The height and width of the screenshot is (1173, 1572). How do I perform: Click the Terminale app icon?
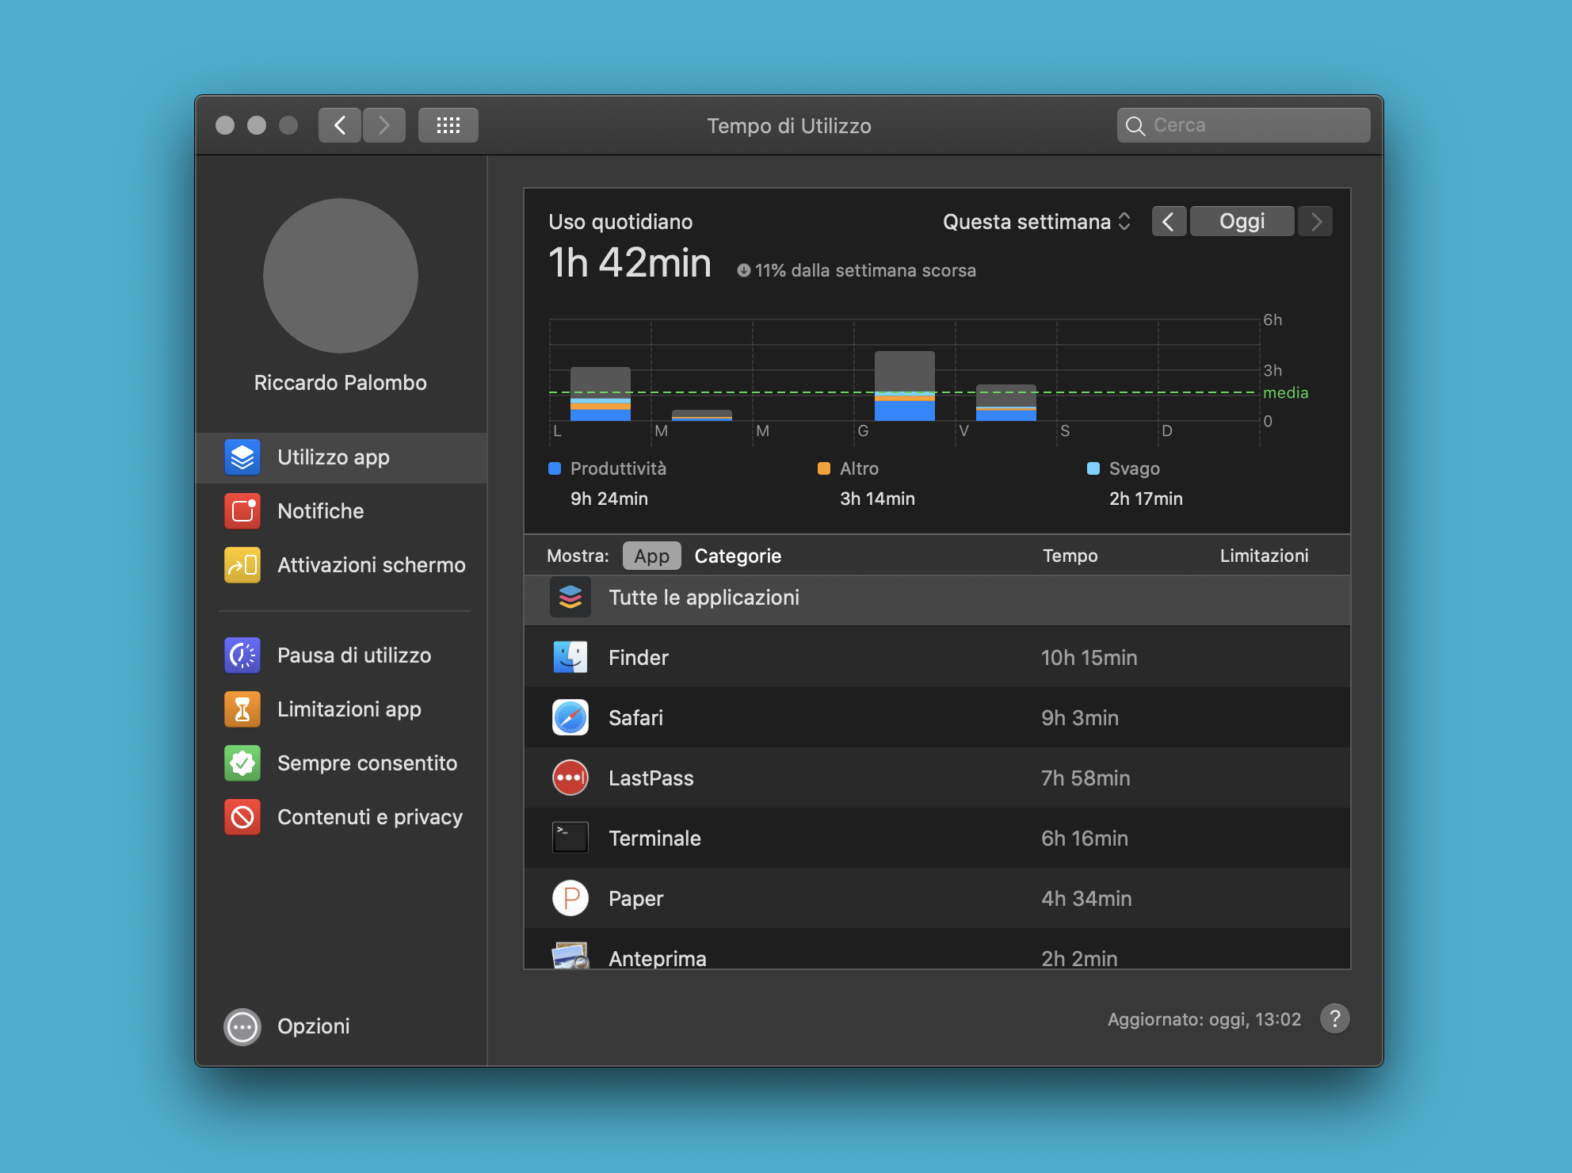point(570,838)
